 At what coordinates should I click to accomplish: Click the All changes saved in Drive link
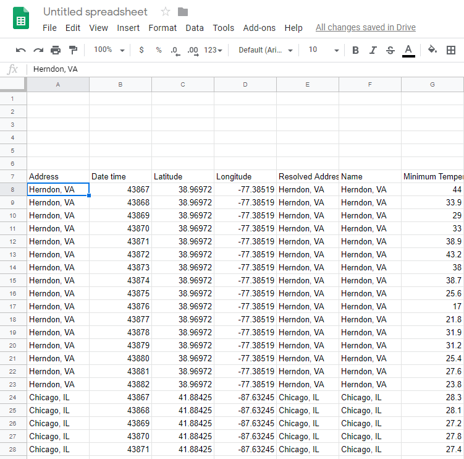pyautogui.click(x=365, y=27)
